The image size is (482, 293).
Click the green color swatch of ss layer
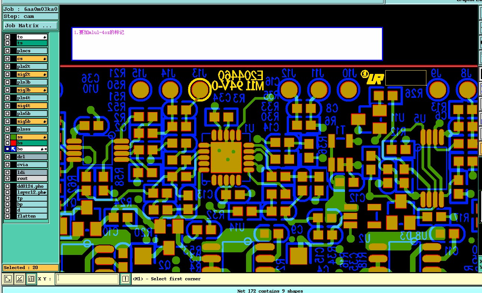point(13,137)
